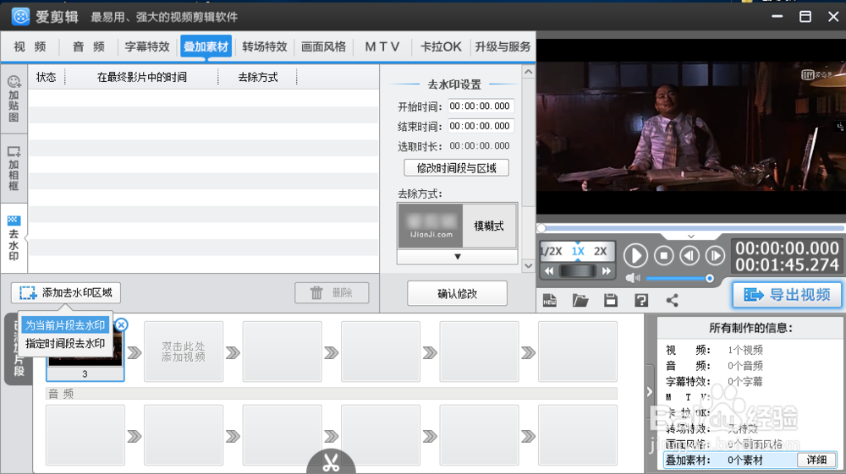The image size is (846, 474).
Task: Open the 升级与服务 tab
Action: (x=503, y=46)
